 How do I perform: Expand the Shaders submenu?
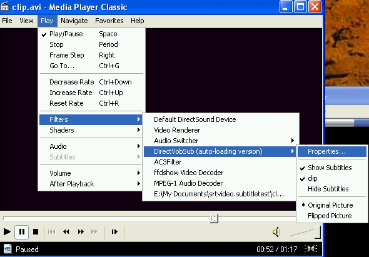point(91,130)
